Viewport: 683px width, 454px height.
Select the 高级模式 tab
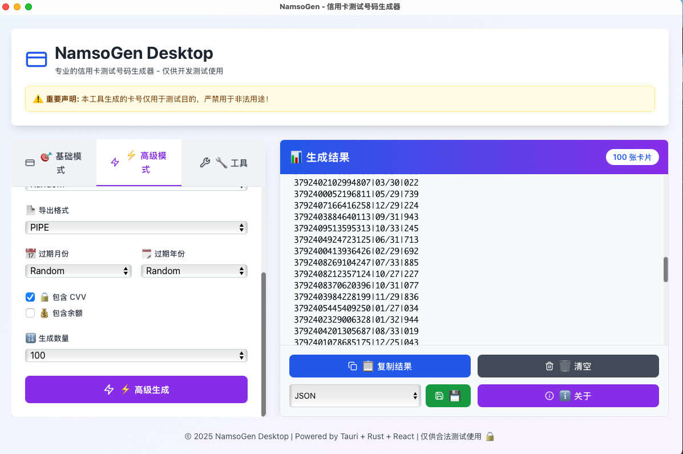click(x=139, y=163)
